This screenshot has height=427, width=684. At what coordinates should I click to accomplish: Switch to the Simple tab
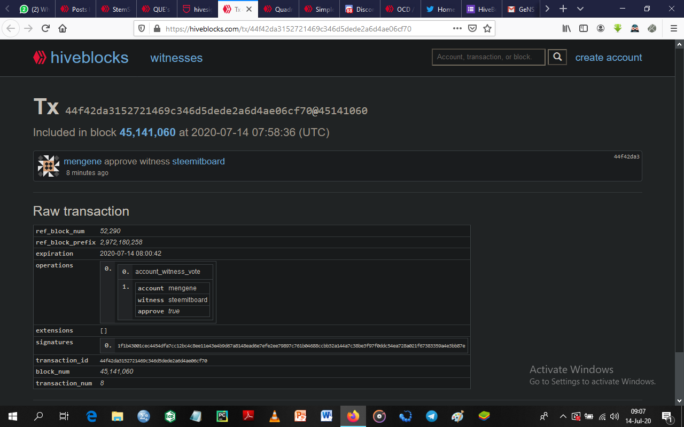pyautogui.click(x=319, y=9)
